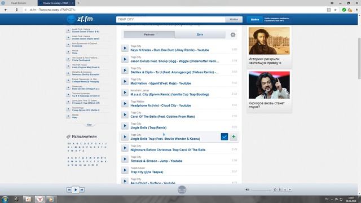361x203 pixels.
Task: Open a new browser tab with plus
Action: 78,3
